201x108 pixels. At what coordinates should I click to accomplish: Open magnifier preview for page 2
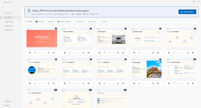pyautogui.click(x=65, y=53)
